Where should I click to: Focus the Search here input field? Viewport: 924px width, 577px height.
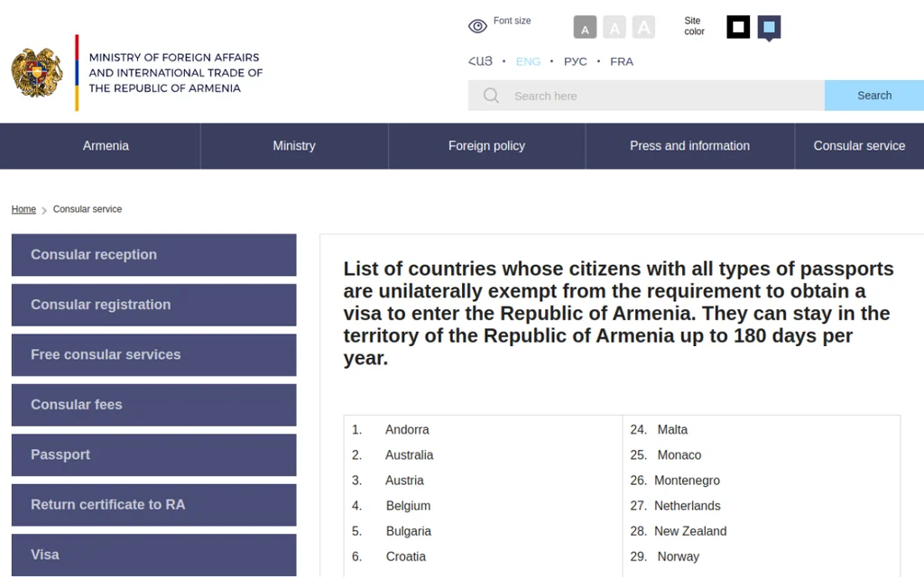coord(646,96)
